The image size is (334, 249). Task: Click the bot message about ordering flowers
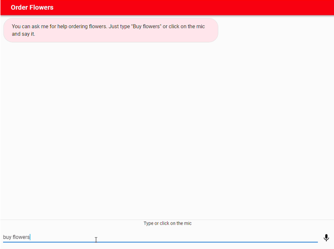[x=111, y=30]
